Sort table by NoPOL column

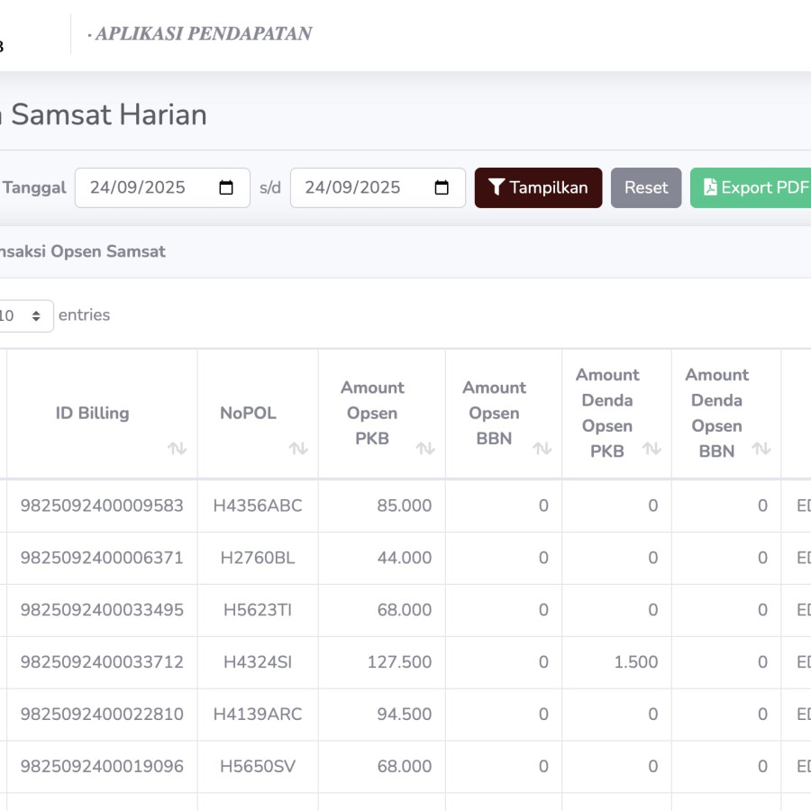tap(297, 449)
